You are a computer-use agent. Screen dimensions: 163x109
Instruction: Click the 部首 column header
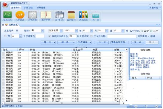click(x=119, y=50)
